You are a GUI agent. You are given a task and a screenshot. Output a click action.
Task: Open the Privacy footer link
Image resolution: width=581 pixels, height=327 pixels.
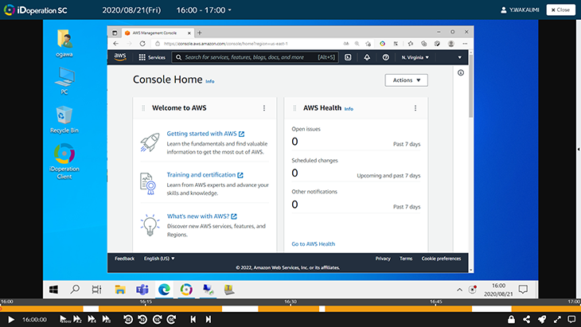(383, 259)
